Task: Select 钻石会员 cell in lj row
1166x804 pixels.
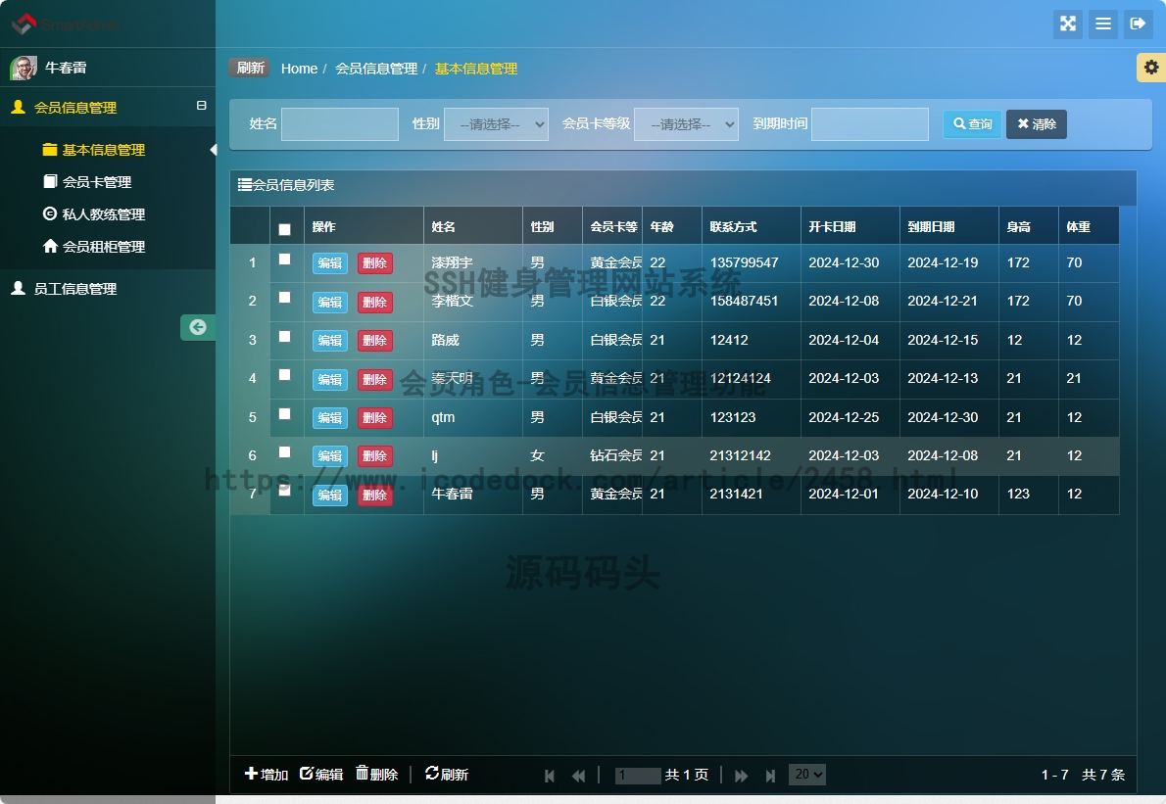Action: tap(612, 455)
